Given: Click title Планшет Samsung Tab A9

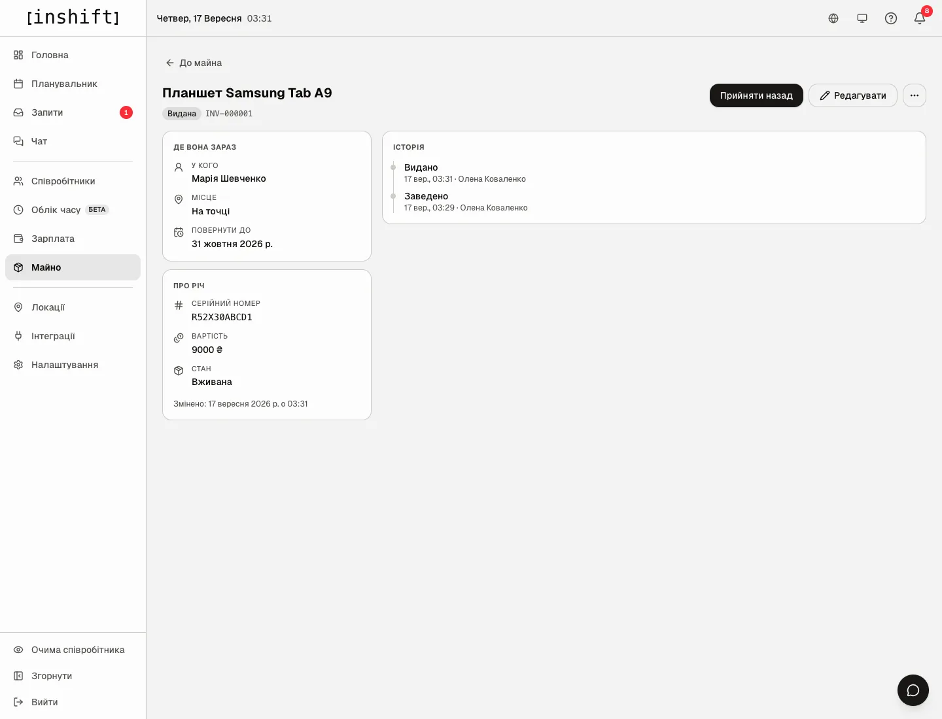Looking at the screenshot, I should tap(247, 93).
